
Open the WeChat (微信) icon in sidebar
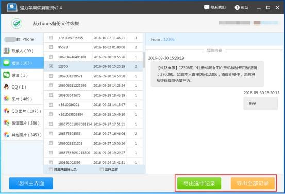coord(6,75)
